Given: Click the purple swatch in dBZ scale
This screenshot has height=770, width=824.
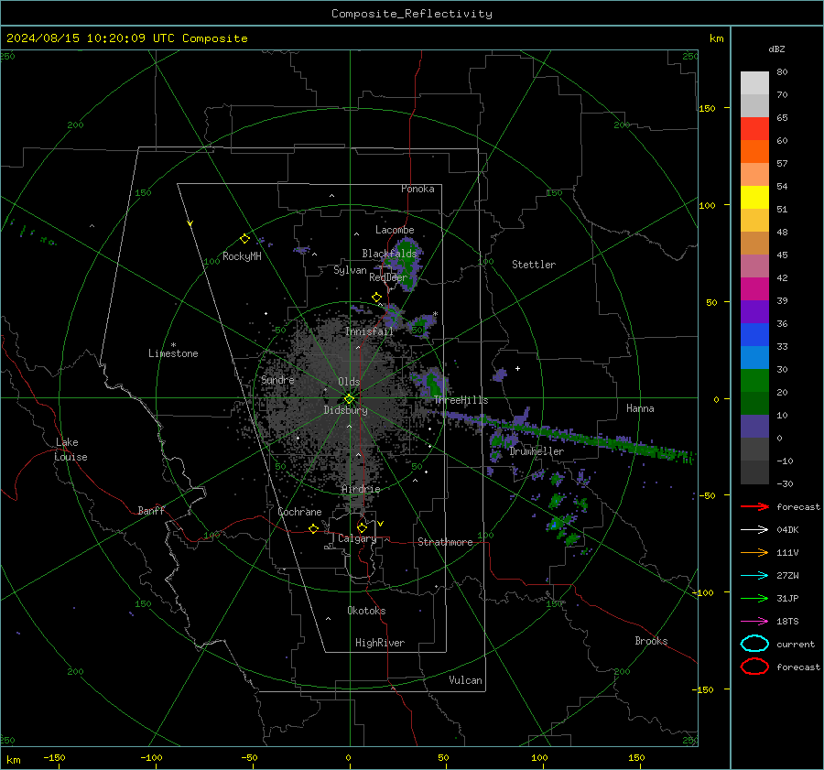Looking at the screenshot, I should point(754,311).
